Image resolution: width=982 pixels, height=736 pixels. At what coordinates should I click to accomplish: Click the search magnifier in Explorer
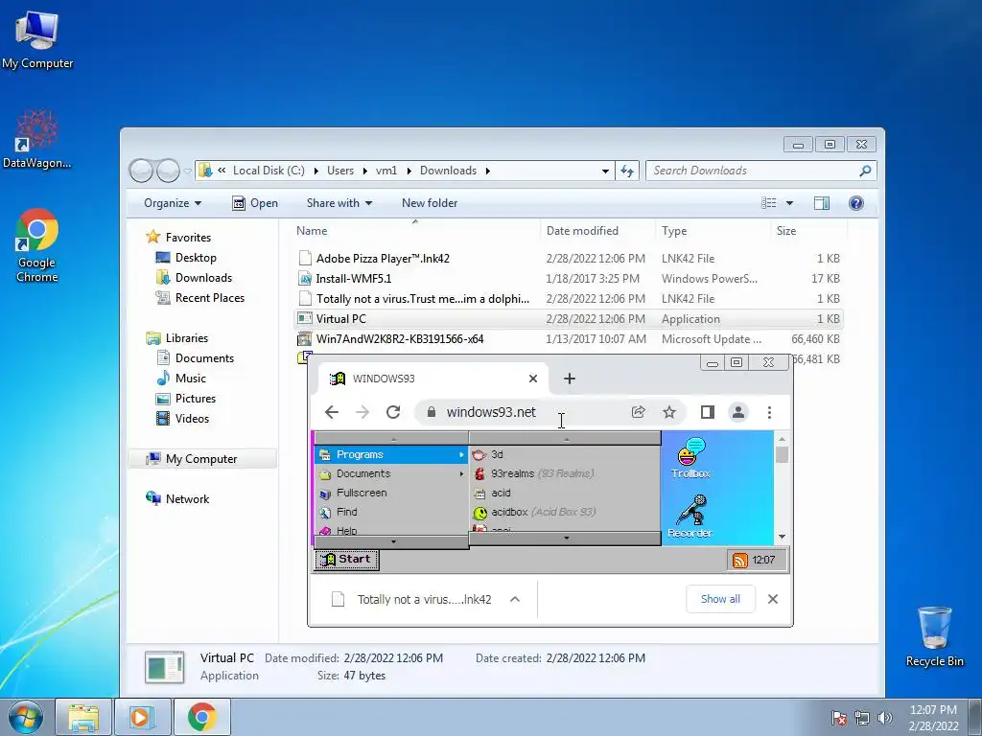[865, 171]
